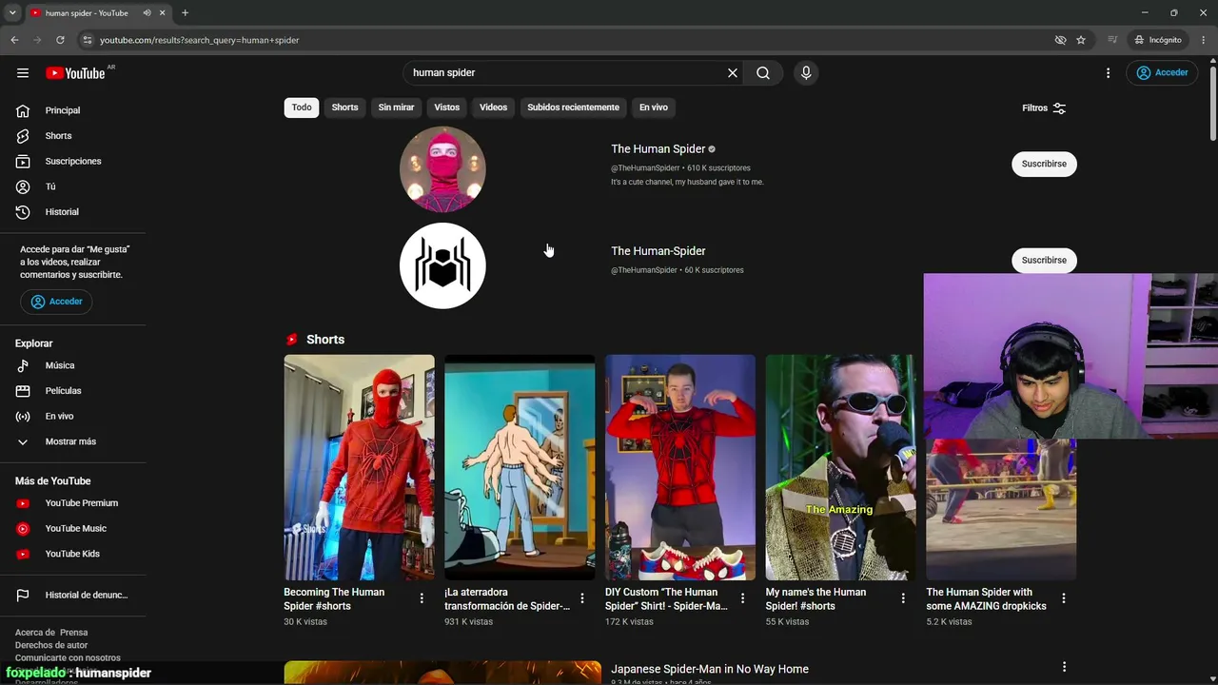
Task: Select the Shorts filter chip
Action: [x=344, y=108]
